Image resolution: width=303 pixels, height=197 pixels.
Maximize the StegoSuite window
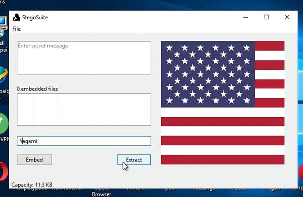click(x=266, y=18)
